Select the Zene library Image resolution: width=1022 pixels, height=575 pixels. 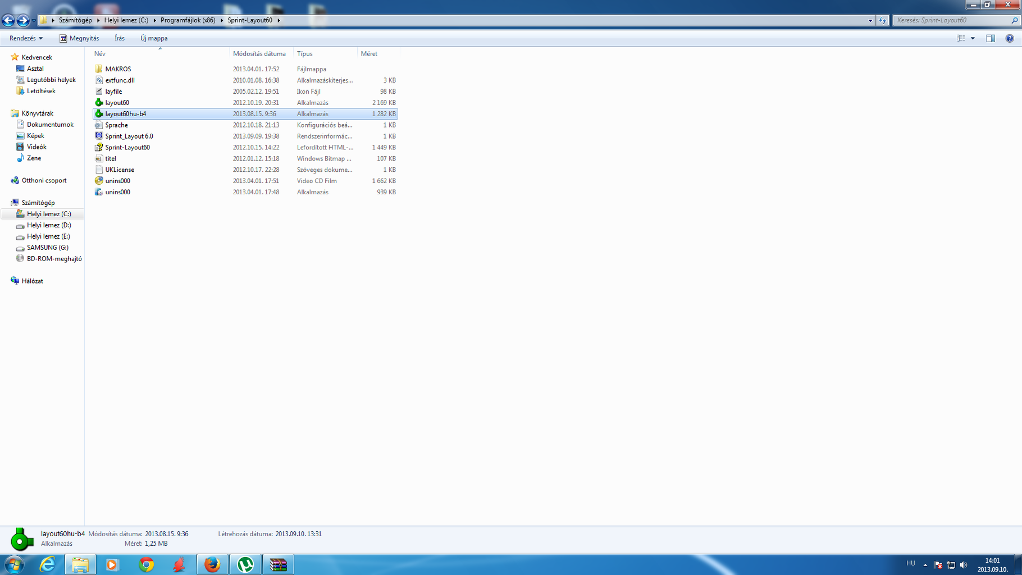34,158
